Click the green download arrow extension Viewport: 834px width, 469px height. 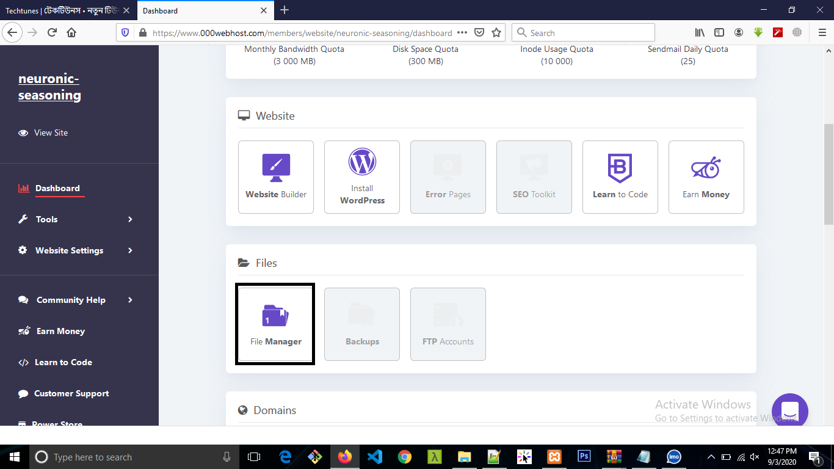758,33
